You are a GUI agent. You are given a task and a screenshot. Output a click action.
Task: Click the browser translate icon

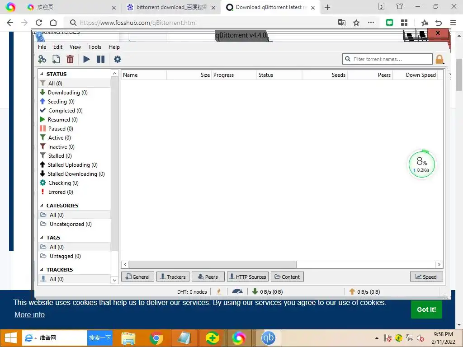(342, 23)
